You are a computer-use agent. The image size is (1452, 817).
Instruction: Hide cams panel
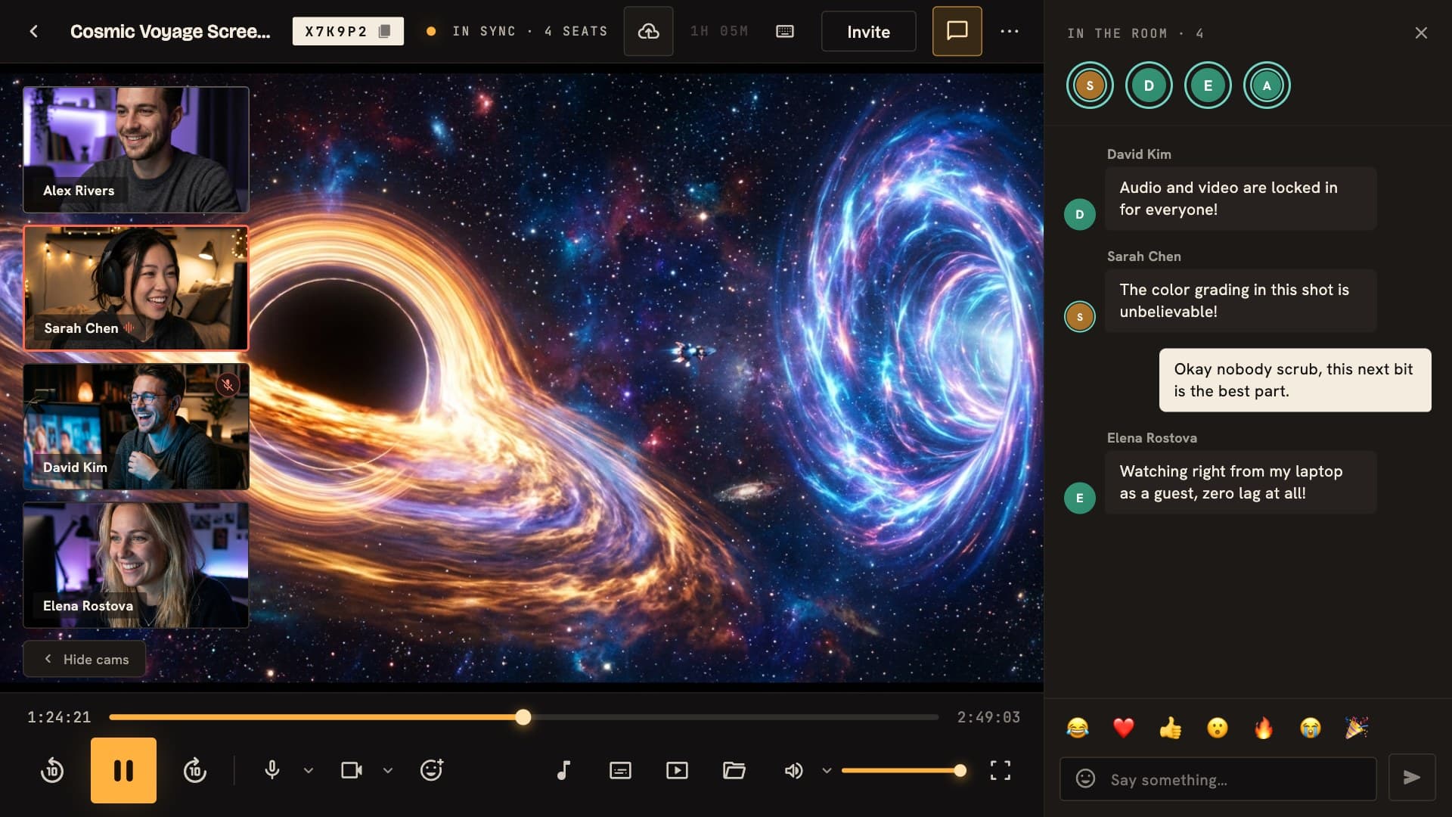tap(85, 659)
